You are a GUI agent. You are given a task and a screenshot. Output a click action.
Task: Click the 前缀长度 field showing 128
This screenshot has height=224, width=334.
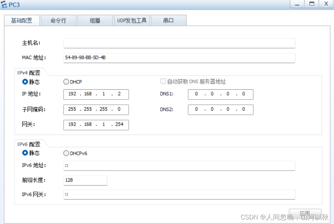coord(85,180)
